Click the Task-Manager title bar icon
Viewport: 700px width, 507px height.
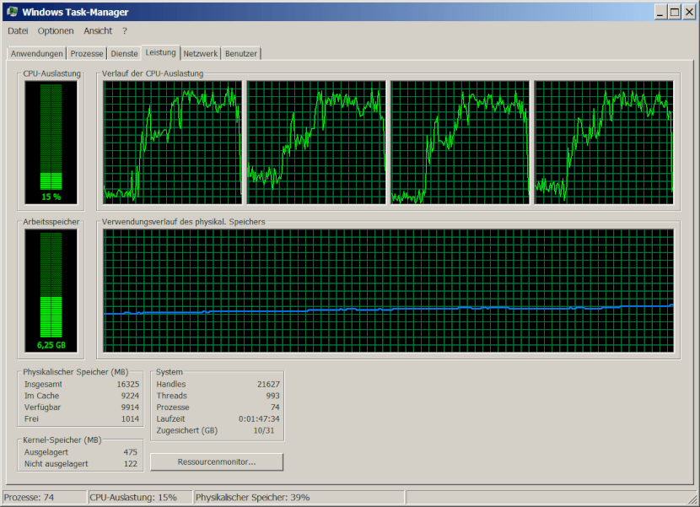tap(12, 12)
